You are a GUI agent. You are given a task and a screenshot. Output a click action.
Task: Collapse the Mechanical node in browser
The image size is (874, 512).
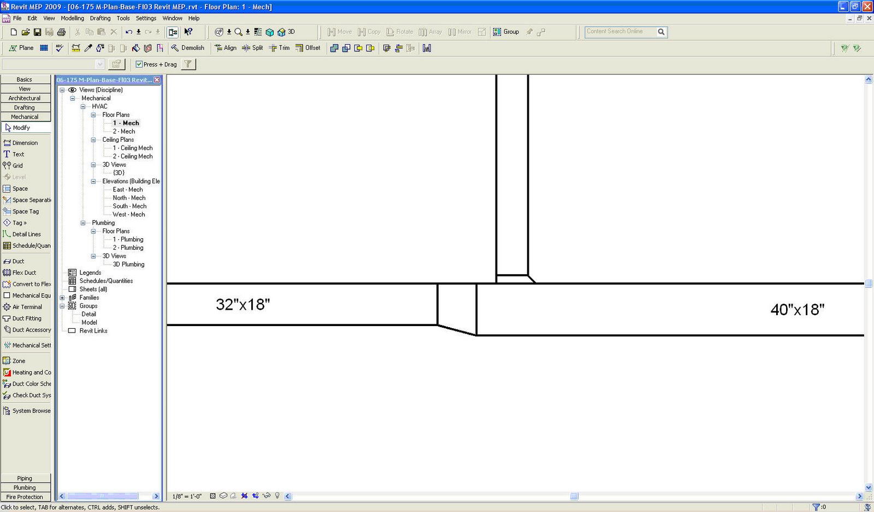tap(73, 98)
